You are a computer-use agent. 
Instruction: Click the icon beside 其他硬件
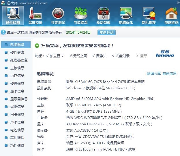point(6,138)
